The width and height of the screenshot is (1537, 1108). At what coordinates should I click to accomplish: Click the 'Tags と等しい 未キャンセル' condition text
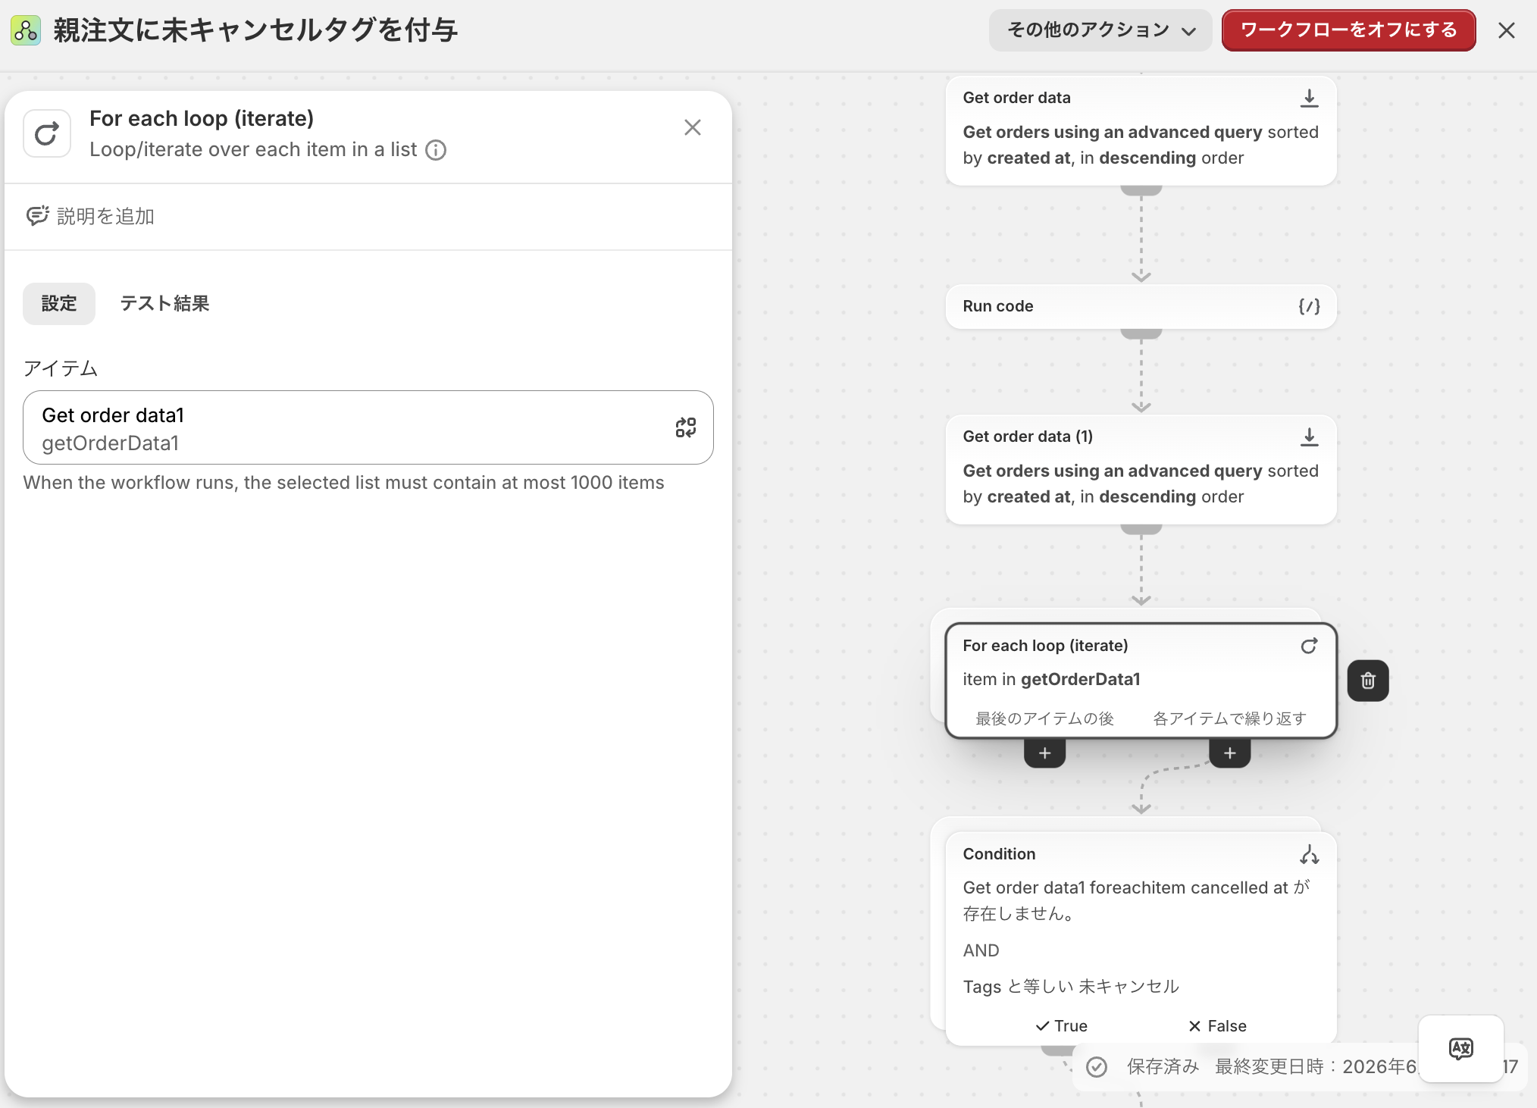pyautogui.click(x=1071, y=987)
